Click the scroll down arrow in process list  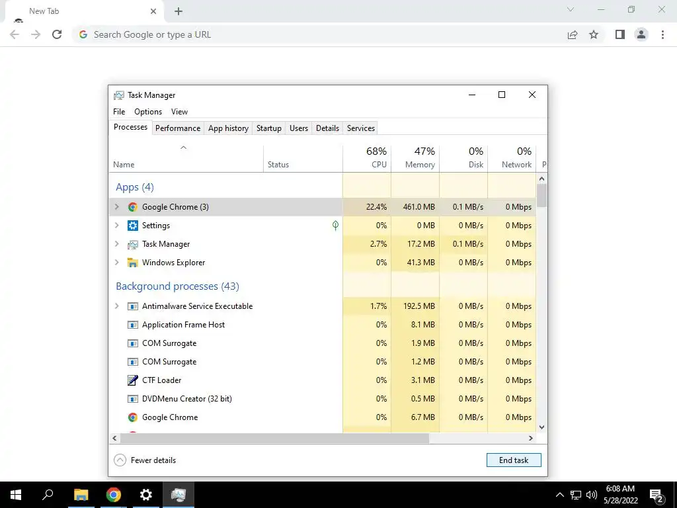click(x=542, y=427)
